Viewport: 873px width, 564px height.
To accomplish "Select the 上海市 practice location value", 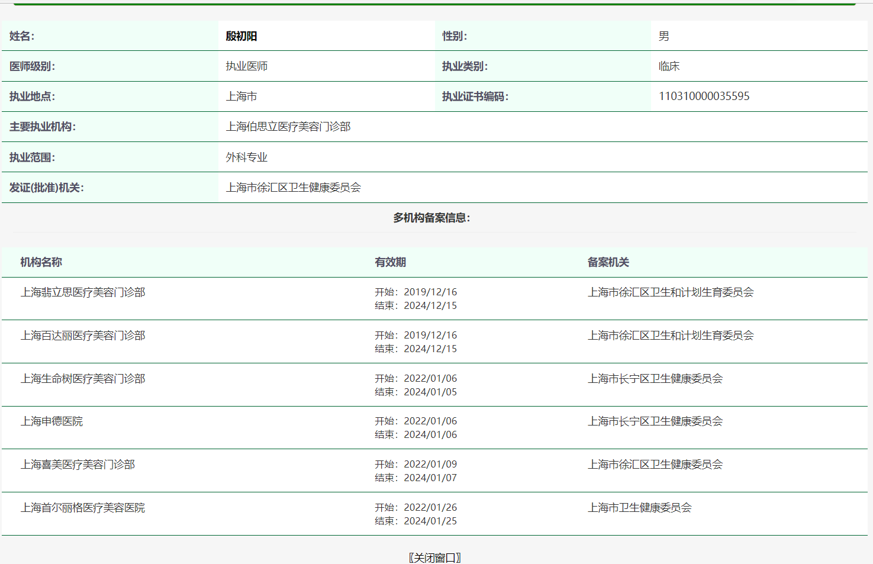I will [x=241, y=96].
